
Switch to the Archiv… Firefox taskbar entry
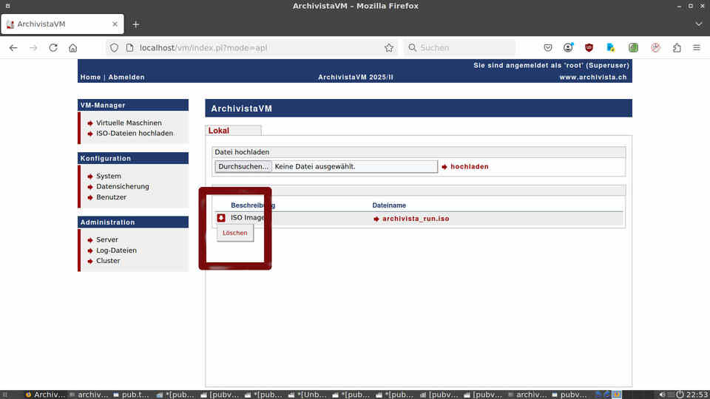(x=45, y=395)
